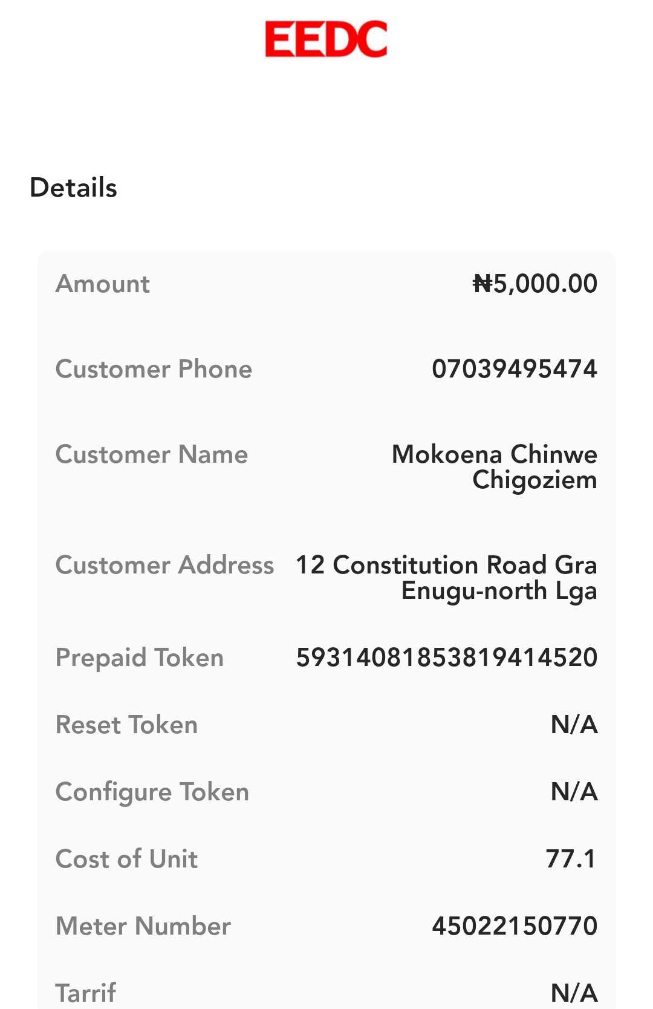Click customer phone number 07039495474
Screen dimensions: 653x1009
[x=515, y=369]
